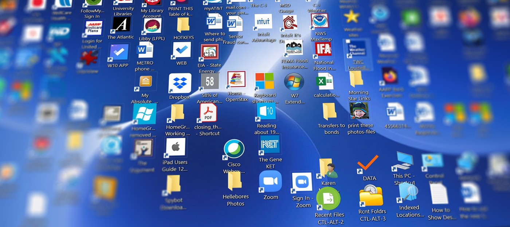Open Recent Files CTL-ALT-2 shortcut
The height and width of the screenshot is (227, 510).
coord(328,199)
